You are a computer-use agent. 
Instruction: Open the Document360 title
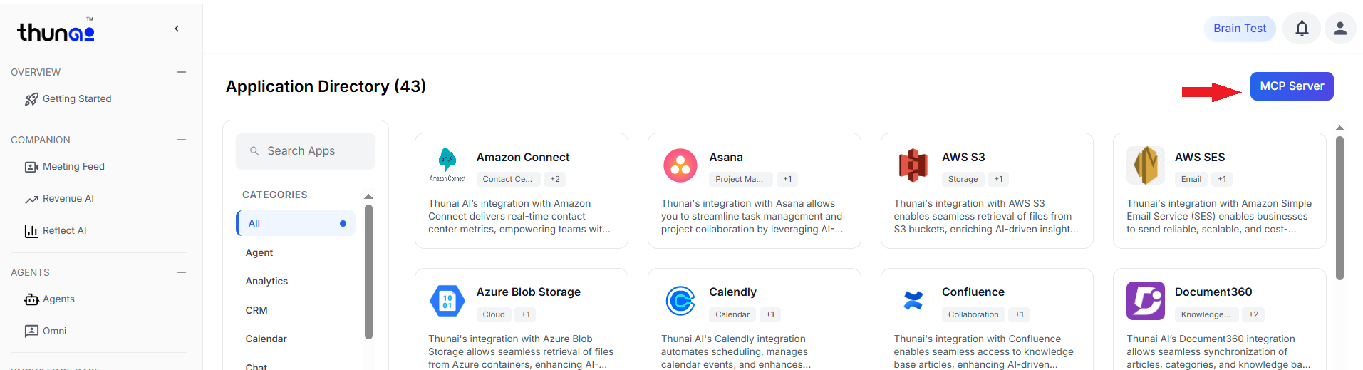point(1213,292)
